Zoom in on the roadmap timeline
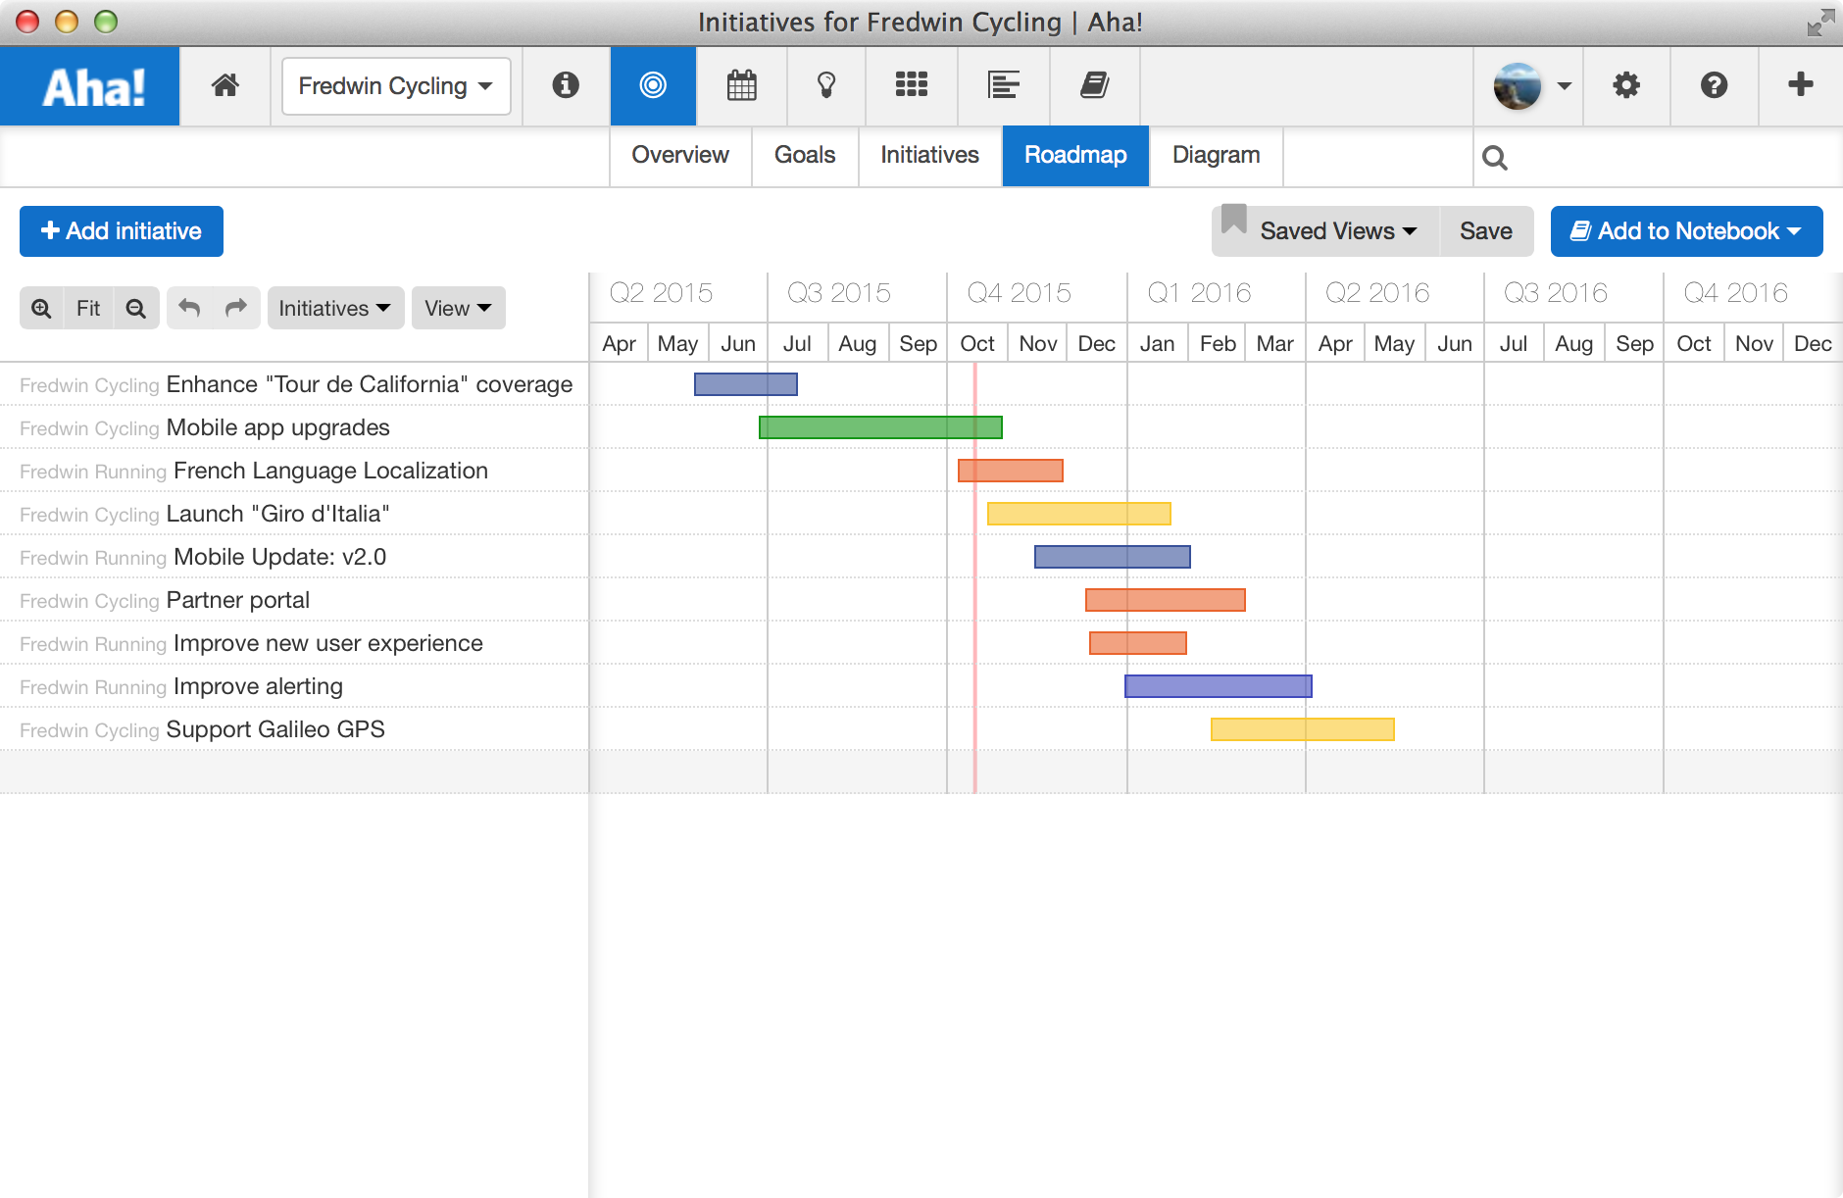Viewport: 1843px width, 1198px height. coord(41,309)
